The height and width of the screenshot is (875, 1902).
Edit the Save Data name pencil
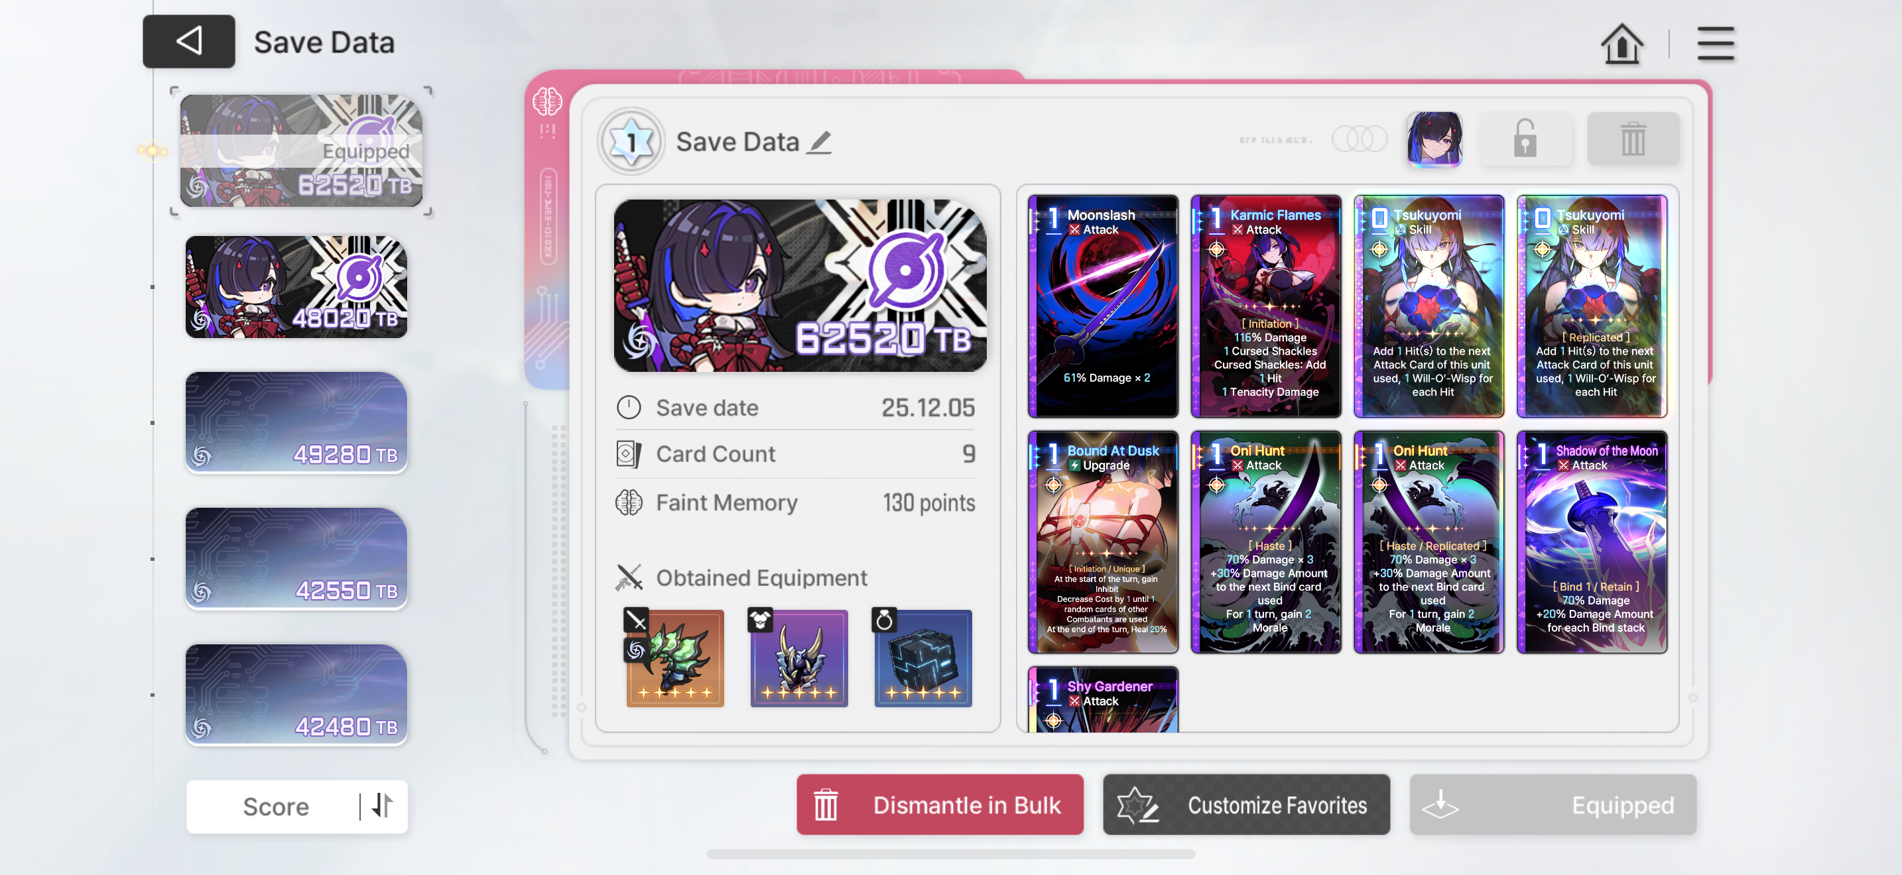point(819,142)
